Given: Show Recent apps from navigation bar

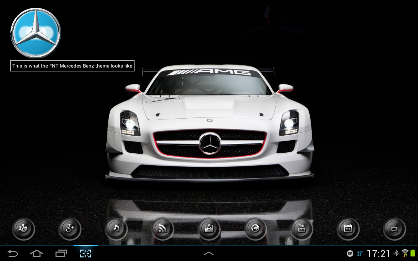Looking at the screenshot, I should (61, 253).
